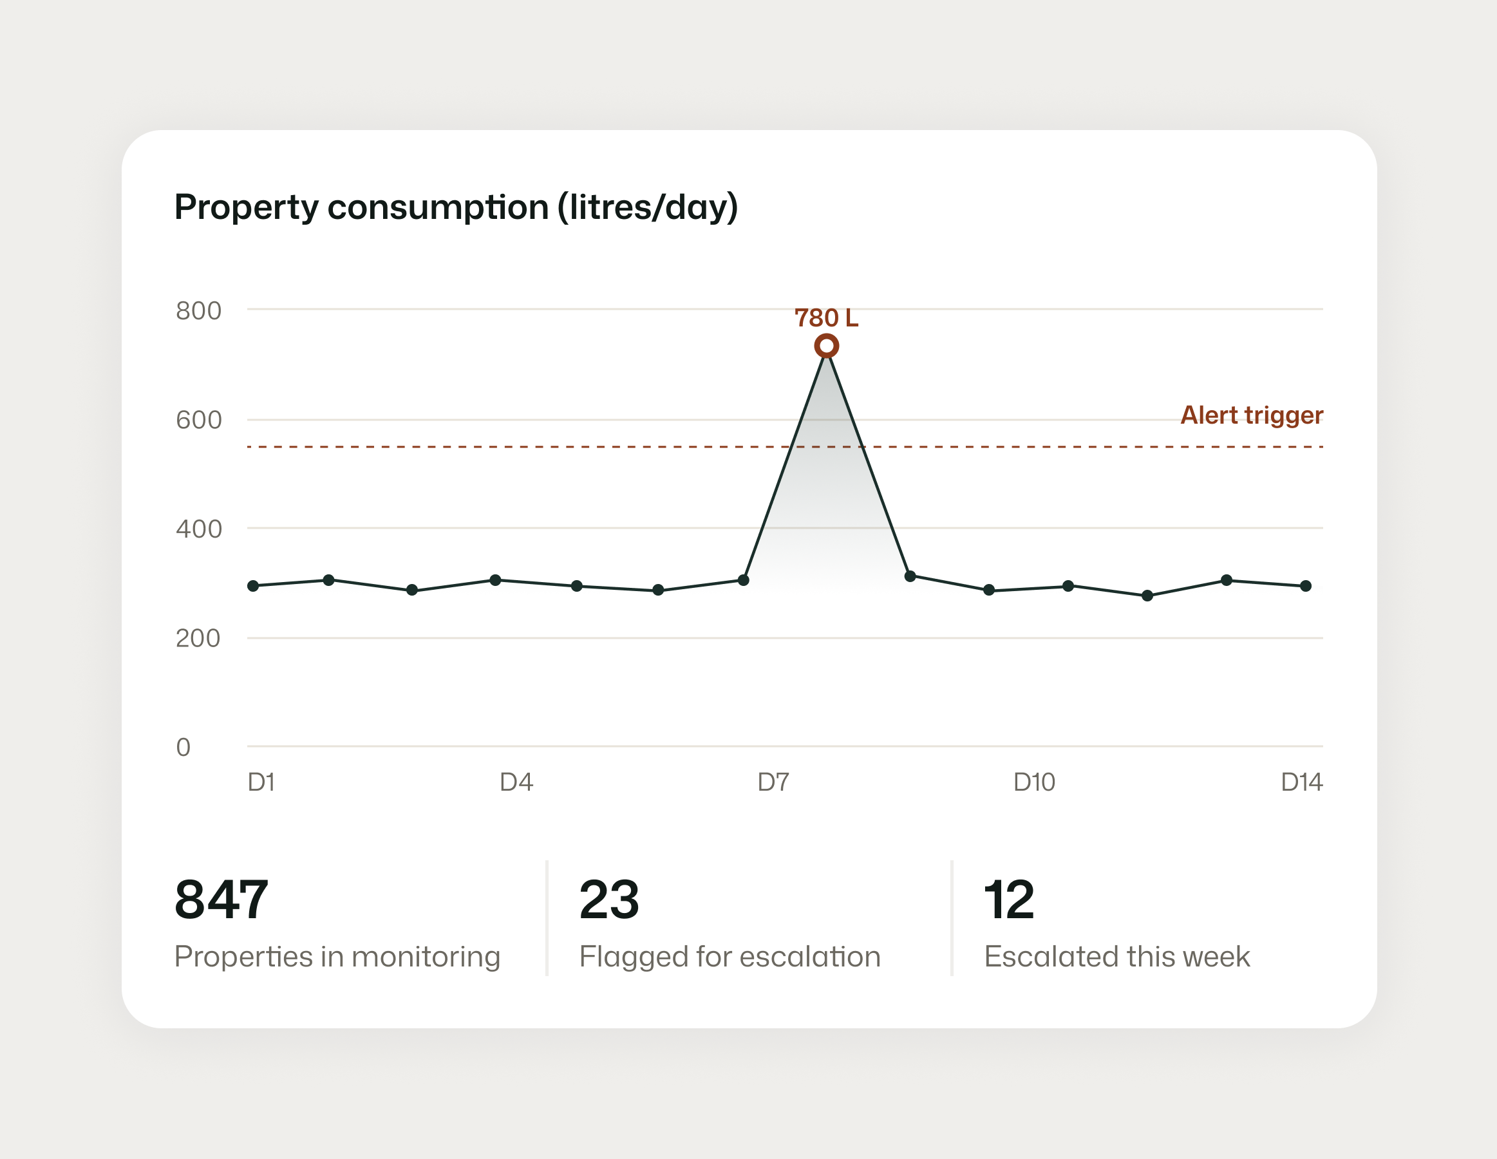Select the D14 axis label
This screenshot has width=1497, height=1159.
point(1301,782)
